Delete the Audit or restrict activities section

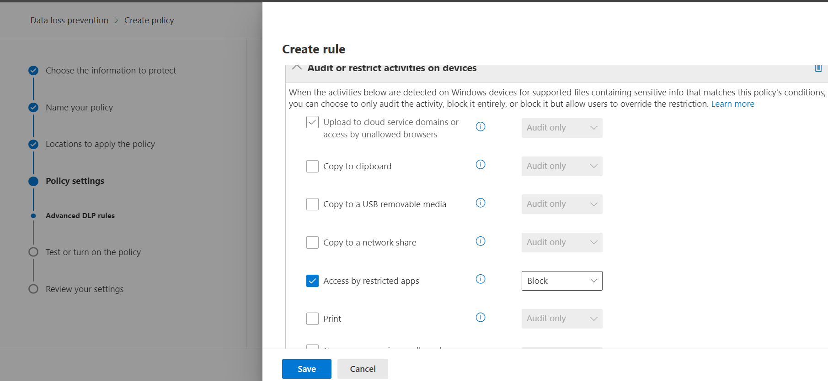[818, 68]
